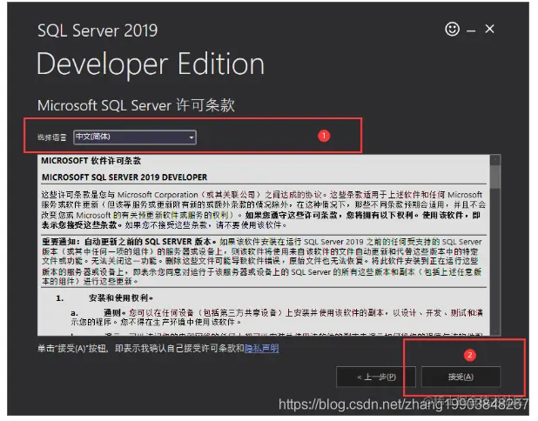Open the 隐私声明 privacy statement link
This screenshot has width=538, height=421.
point(261,349)
